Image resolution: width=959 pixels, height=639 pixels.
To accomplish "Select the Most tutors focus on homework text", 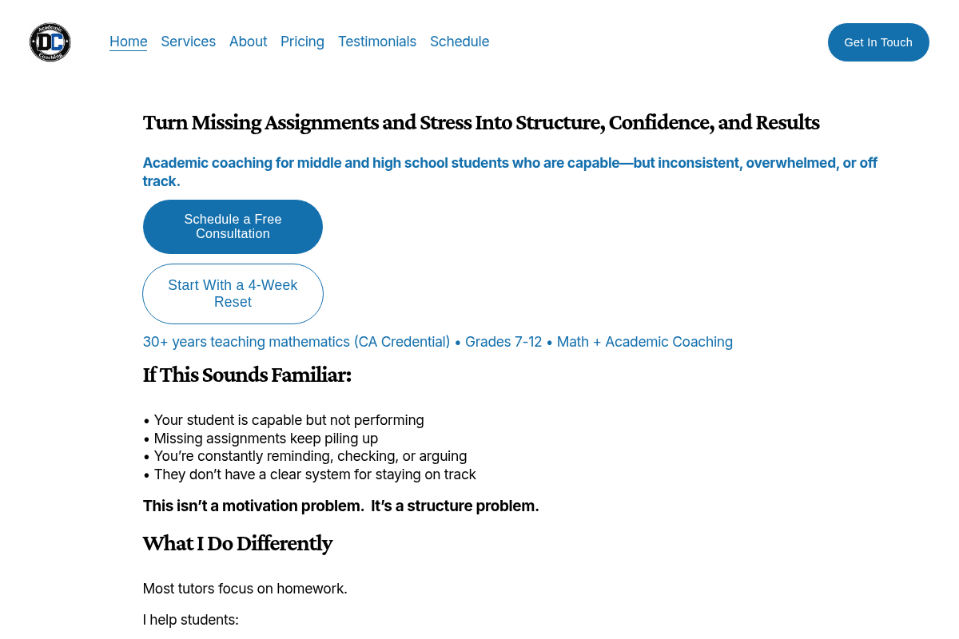I will point(245,589).
